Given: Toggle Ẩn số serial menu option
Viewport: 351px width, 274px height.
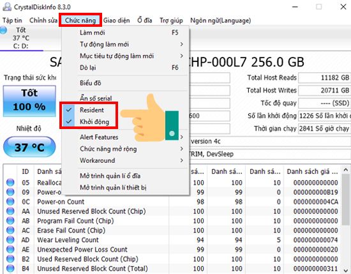Looking at the screenshot, I should tap(96, 98).
